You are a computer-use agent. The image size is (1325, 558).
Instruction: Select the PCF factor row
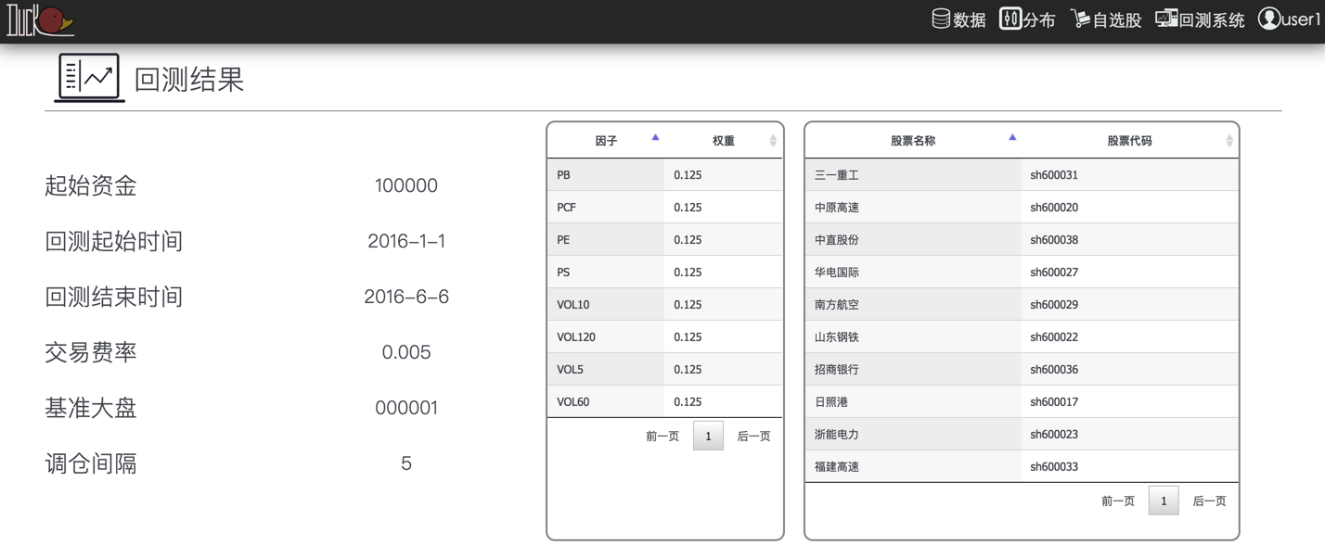(x=665, y=207)
